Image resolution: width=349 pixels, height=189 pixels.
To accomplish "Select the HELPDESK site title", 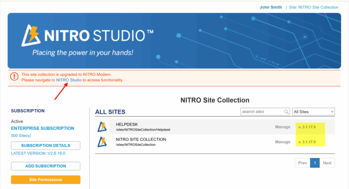I will pyautogui.click(x=127, y=124).
